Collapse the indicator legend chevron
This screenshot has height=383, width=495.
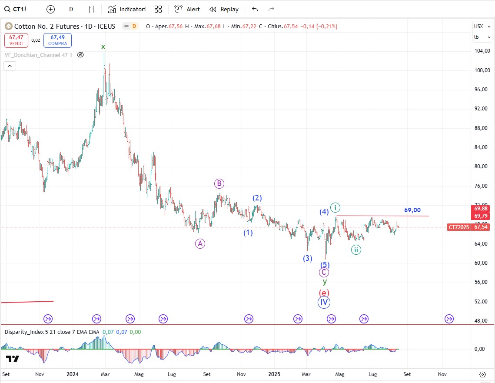coord(10,66)
